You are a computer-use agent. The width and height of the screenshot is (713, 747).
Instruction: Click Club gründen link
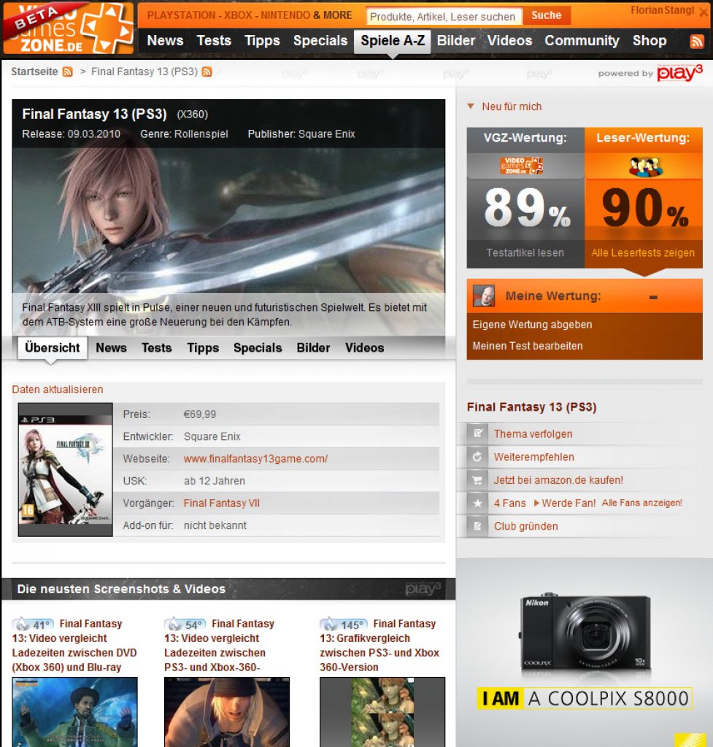click(525, 527)
